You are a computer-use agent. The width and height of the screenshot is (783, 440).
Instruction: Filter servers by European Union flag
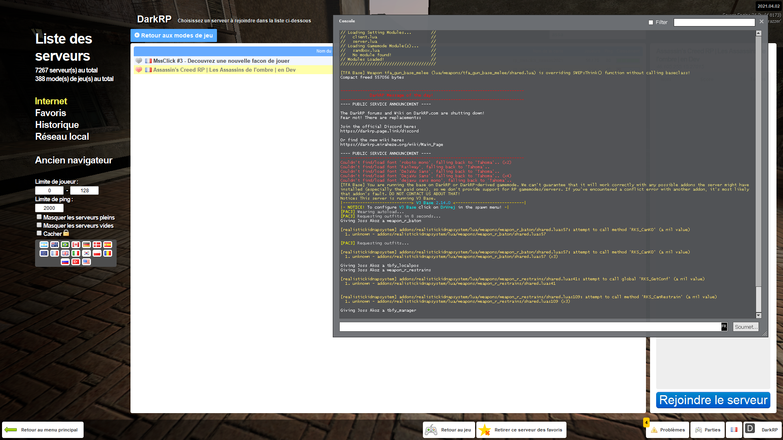coord(44,253)
